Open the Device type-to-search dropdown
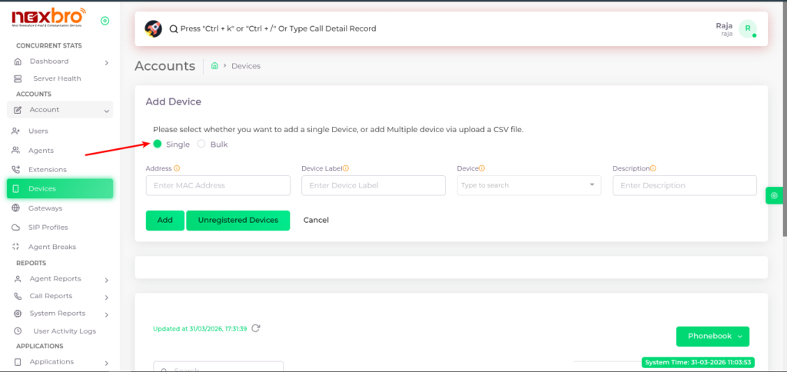This screenshot has height=372, width=787. click(529, 185)
